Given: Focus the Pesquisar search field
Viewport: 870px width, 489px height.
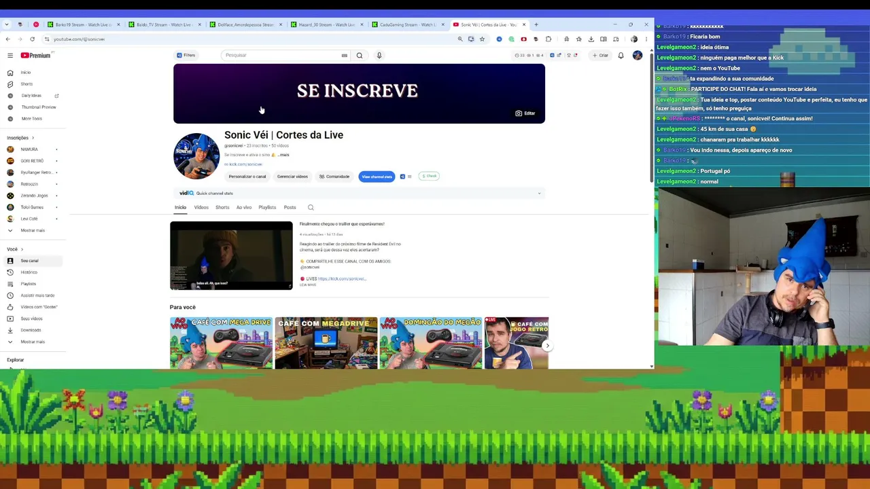Looking at the screenshot, I should 282,55.
